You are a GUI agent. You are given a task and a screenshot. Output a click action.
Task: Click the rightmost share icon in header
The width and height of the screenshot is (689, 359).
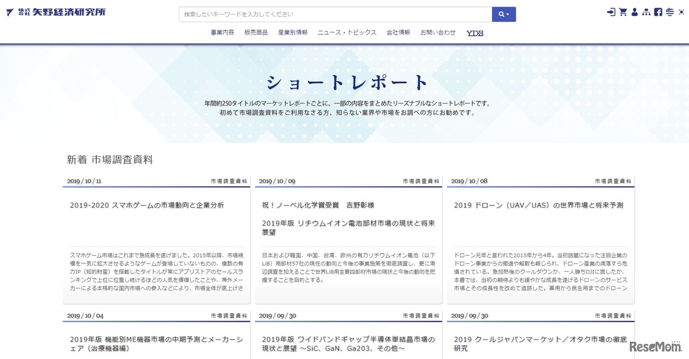coord(681,12)
